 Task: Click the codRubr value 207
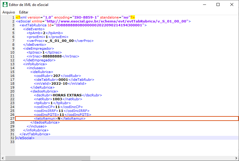point(57,76)
